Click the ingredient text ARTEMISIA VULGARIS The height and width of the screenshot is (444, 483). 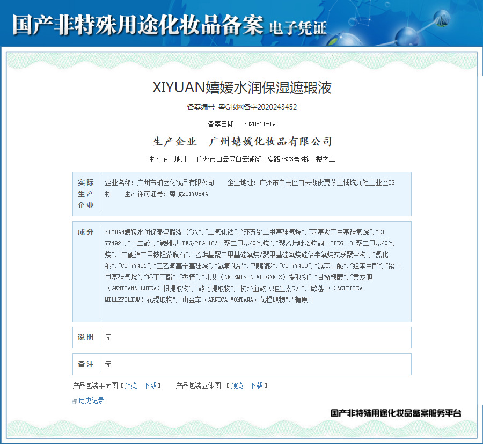(x=253, y=278)
